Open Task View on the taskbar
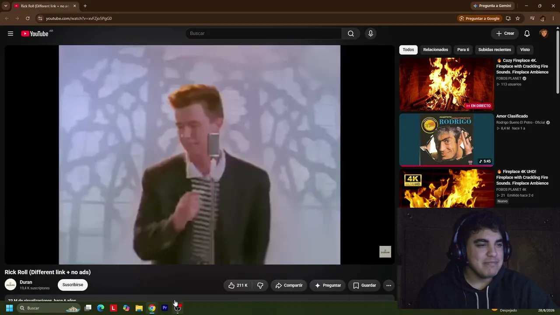Image resolution: width=560 pixels, height=315 pixels. (x=88, y=308)
